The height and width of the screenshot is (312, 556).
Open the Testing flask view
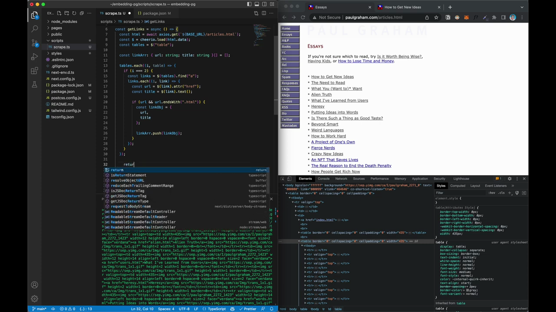point(35,84)
